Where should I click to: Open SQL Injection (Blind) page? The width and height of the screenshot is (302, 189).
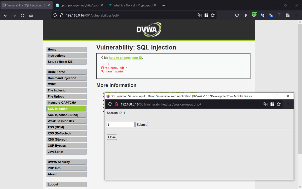(66, 115)
